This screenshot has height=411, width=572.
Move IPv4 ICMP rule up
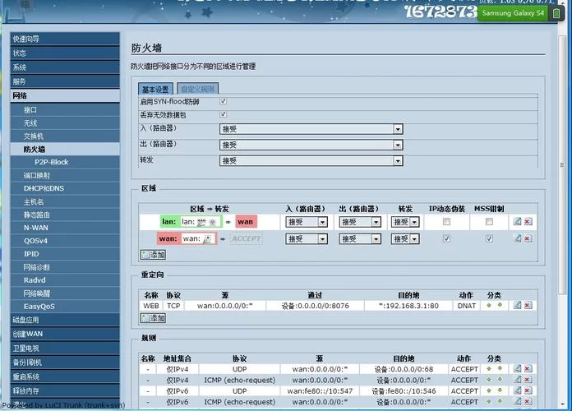489,380
